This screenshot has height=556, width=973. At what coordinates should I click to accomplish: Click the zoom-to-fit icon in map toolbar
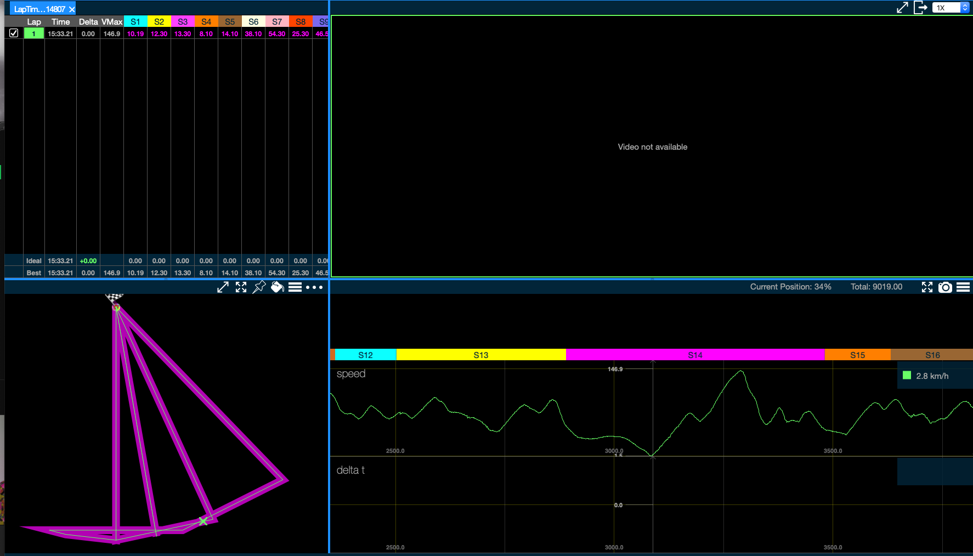[241, 287]
